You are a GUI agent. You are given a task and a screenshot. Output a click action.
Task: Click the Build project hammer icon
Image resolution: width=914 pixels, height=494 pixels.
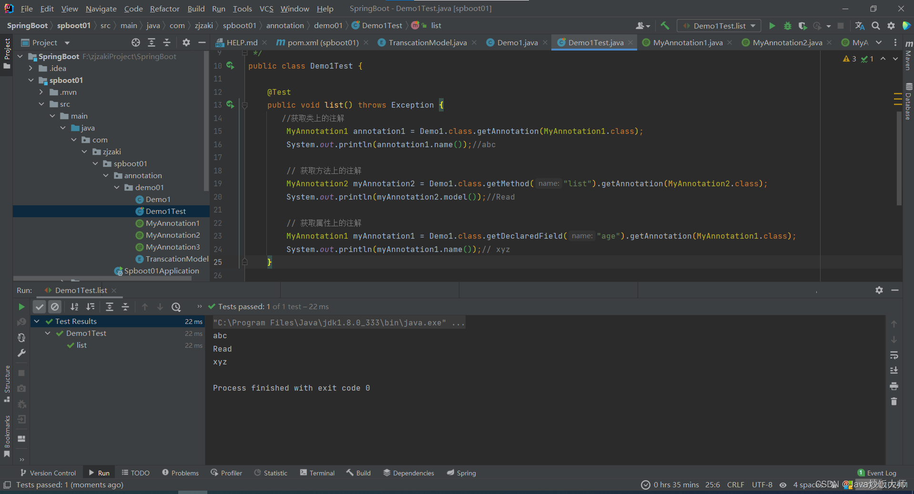click(665, 26)
